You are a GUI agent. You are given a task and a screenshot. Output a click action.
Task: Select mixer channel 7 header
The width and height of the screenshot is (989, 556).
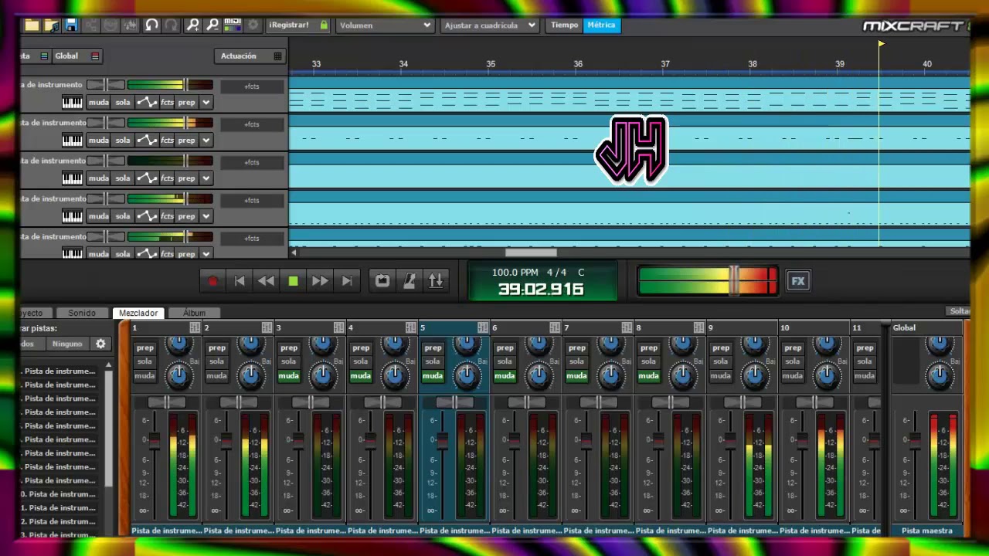597,327
